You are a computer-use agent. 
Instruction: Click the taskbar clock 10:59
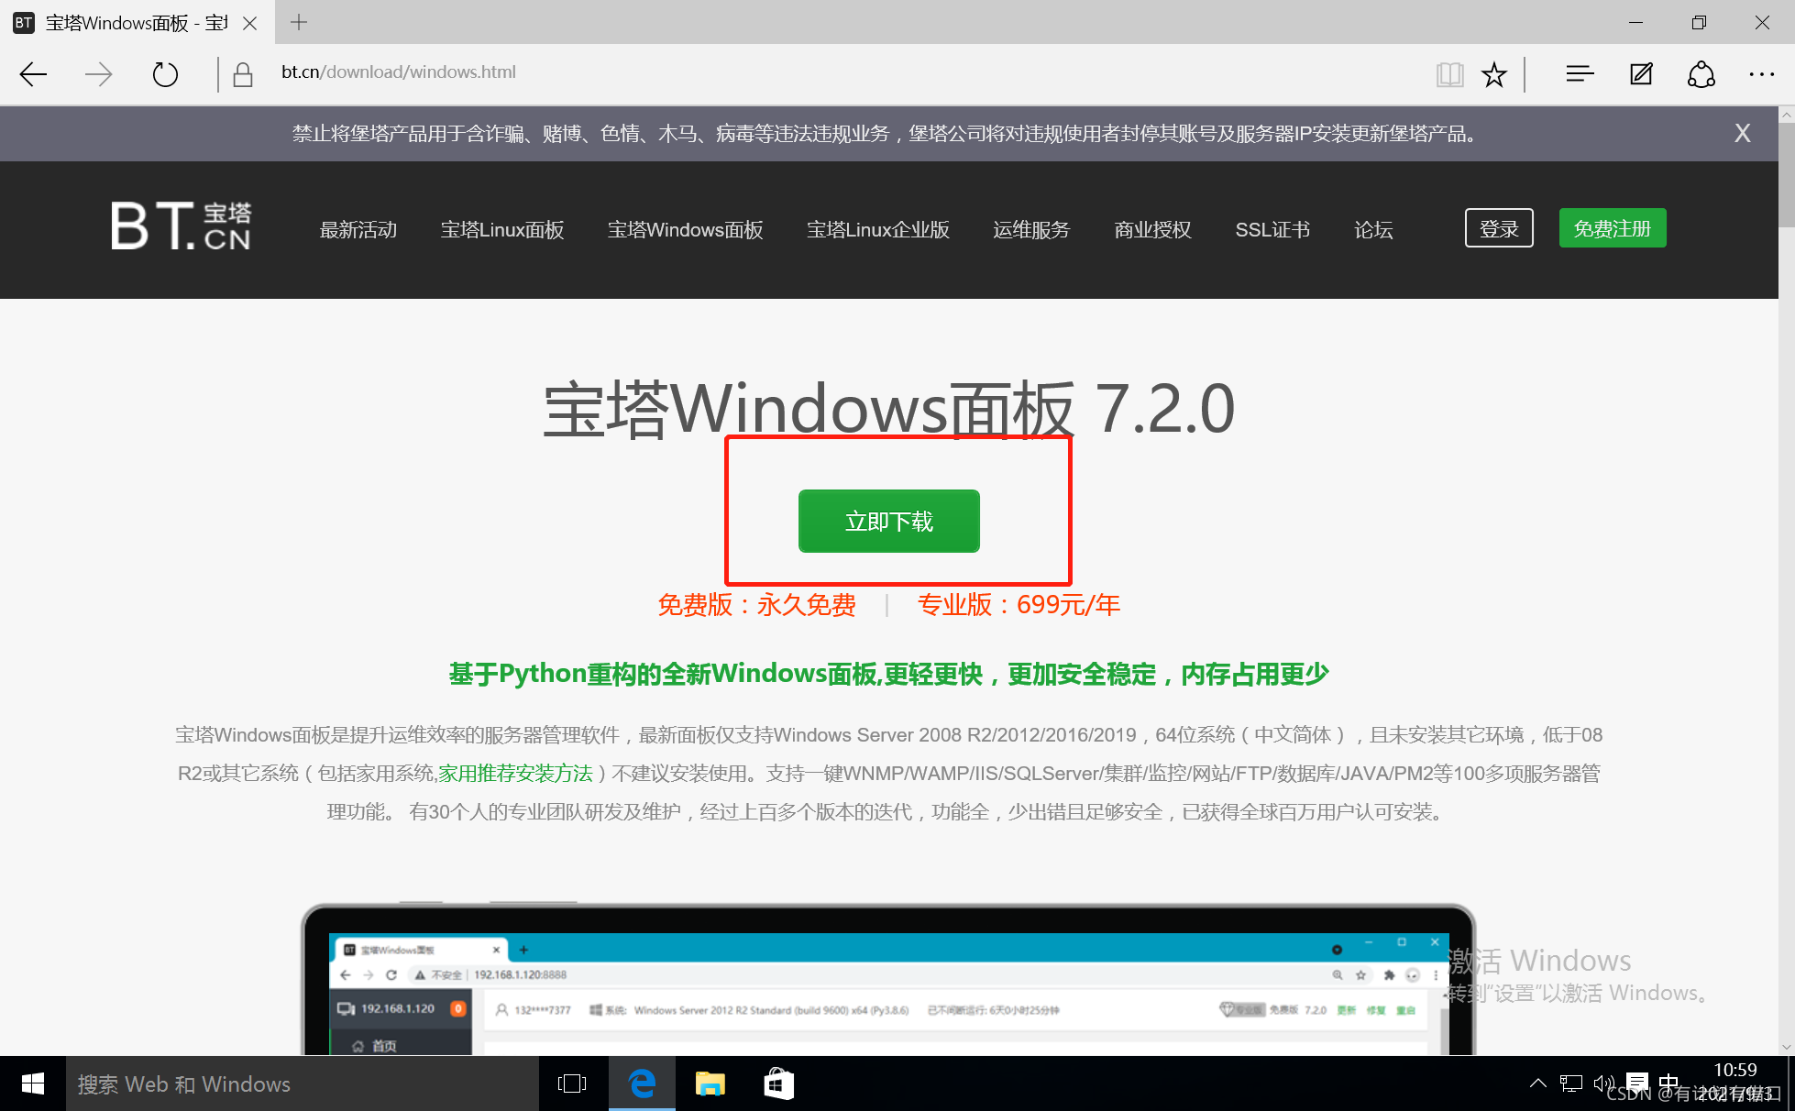[1735, 1071]
